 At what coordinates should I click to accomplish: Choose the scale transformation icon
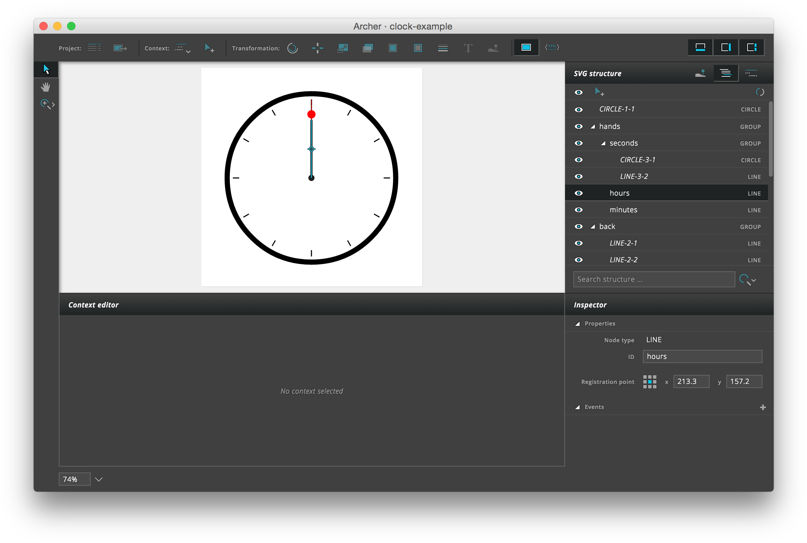pyautogui.click(x=343, y=48)
